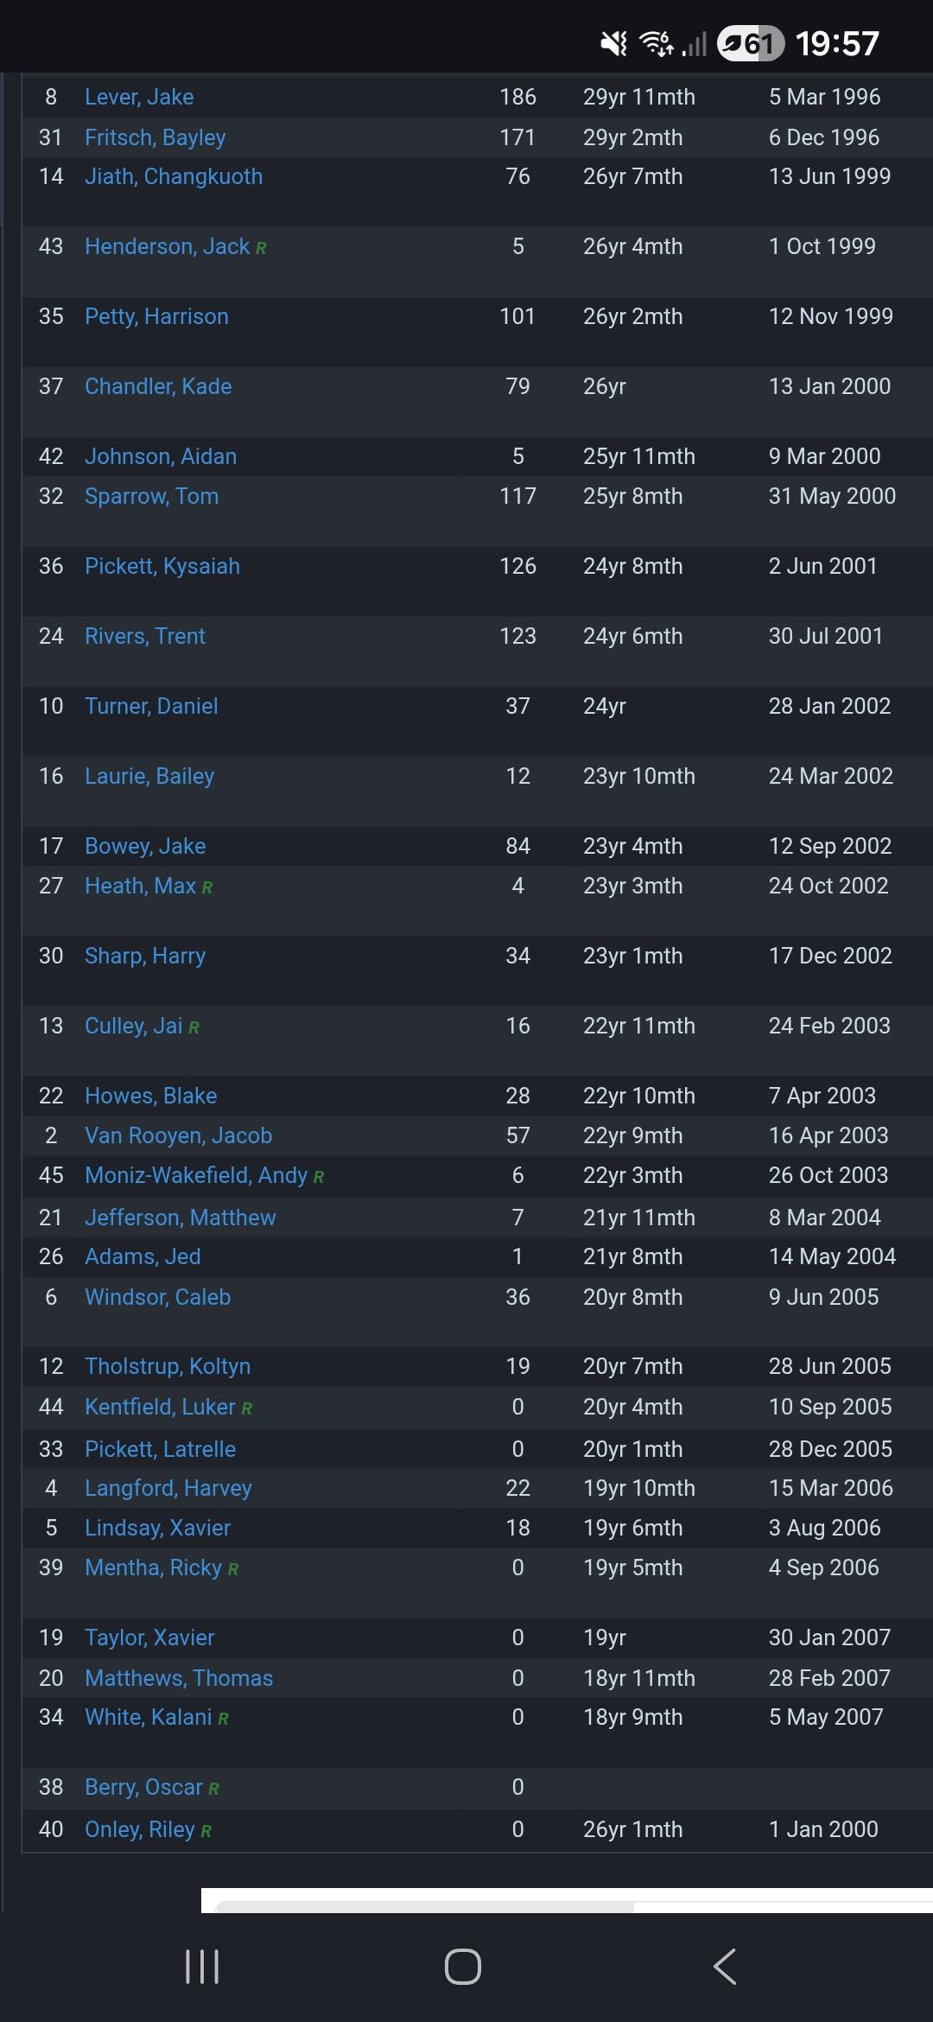The width and height of the screenshot is (933, 2022).
Task: Click Onley, Riley rookie player link
Action: (x=140, y=1829)
